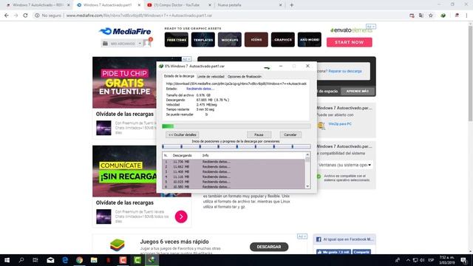The image size is (473, 266).
Task: Click the PIDE TU CHIP GRATIS ad banner
Action: (x=125, y=82)
